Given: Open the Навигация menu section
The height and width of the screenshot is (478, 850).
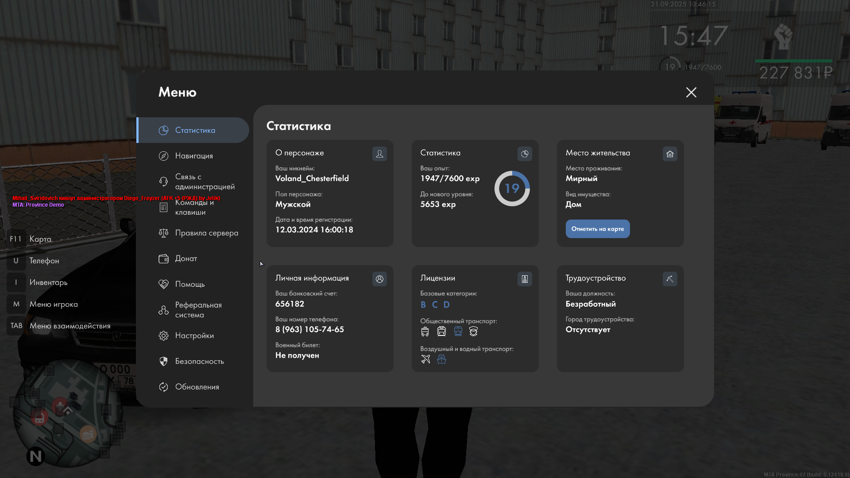Looking at the screenshot, I should (193, 156).
